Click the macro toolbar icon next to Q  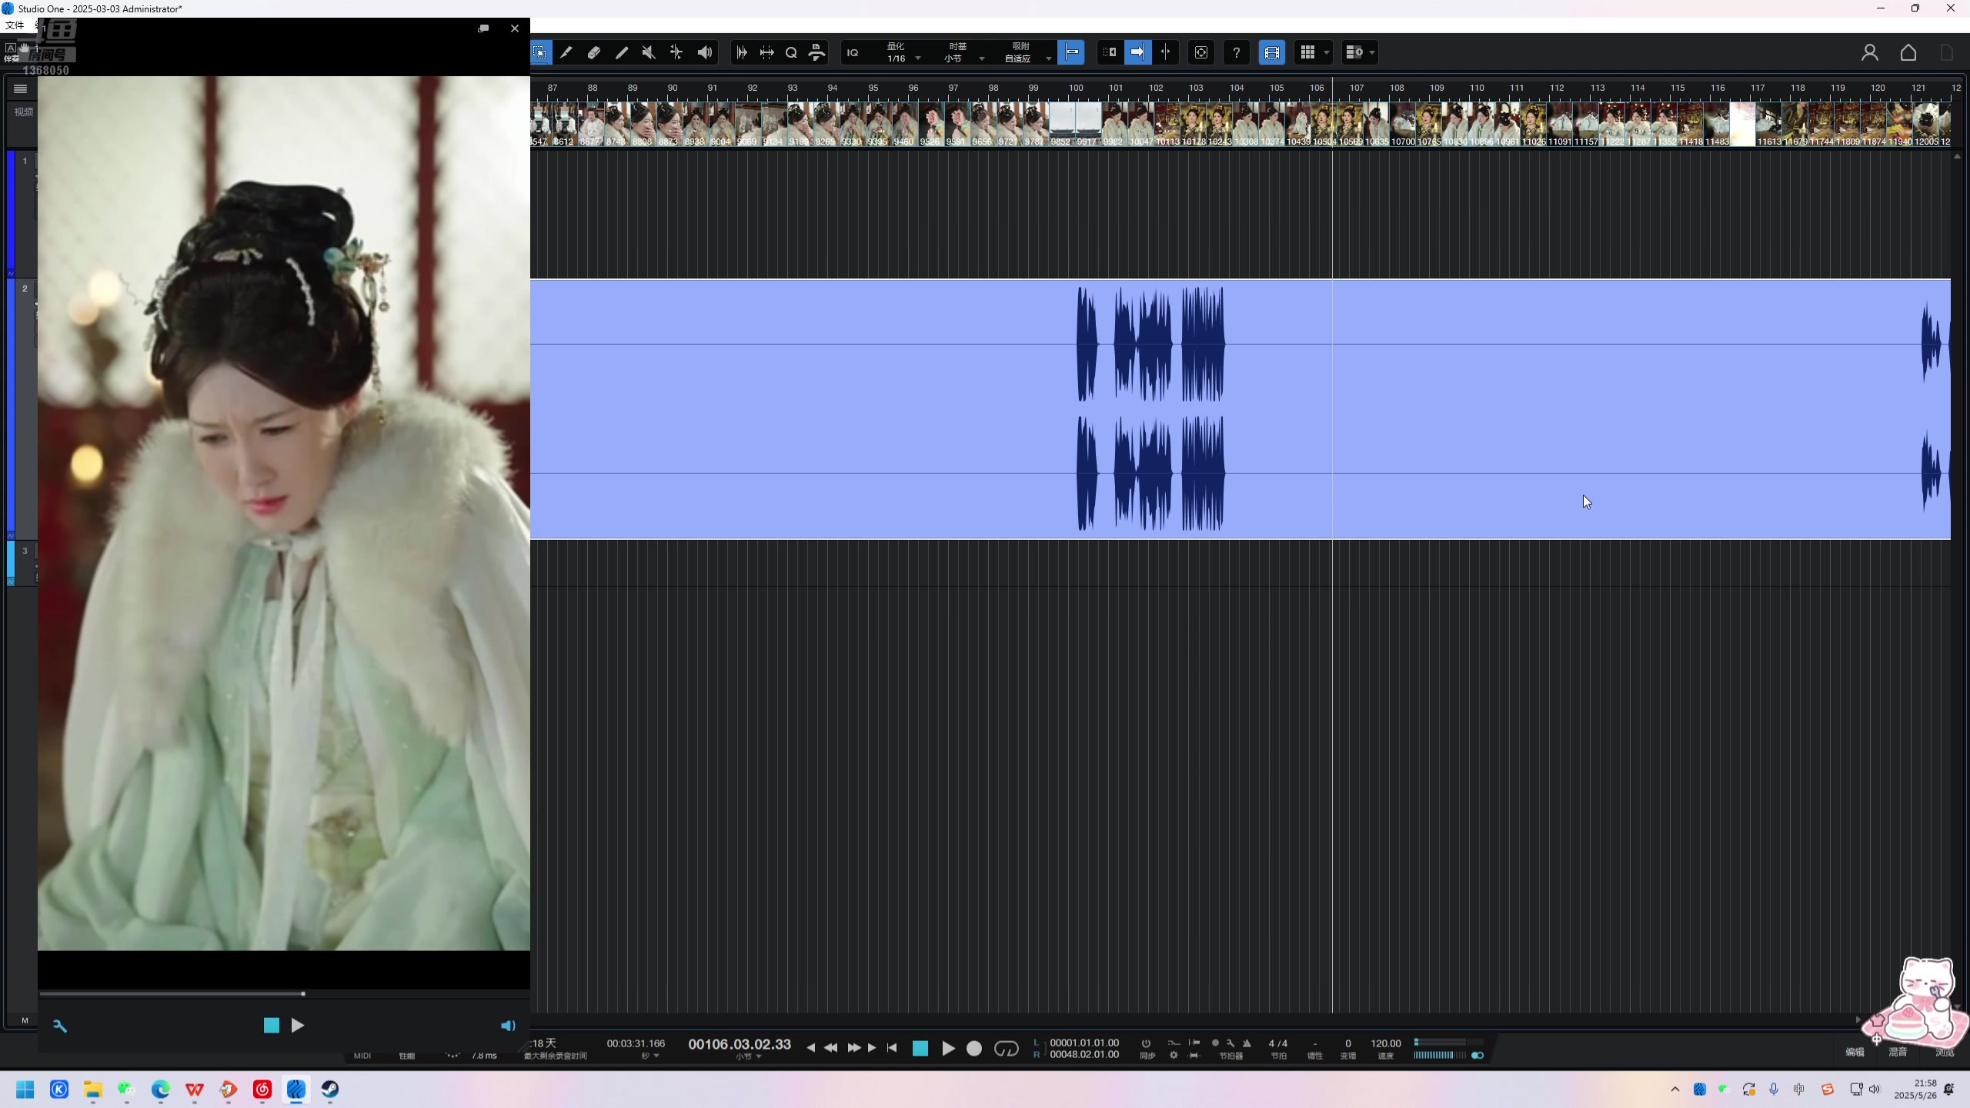(816, 52)
